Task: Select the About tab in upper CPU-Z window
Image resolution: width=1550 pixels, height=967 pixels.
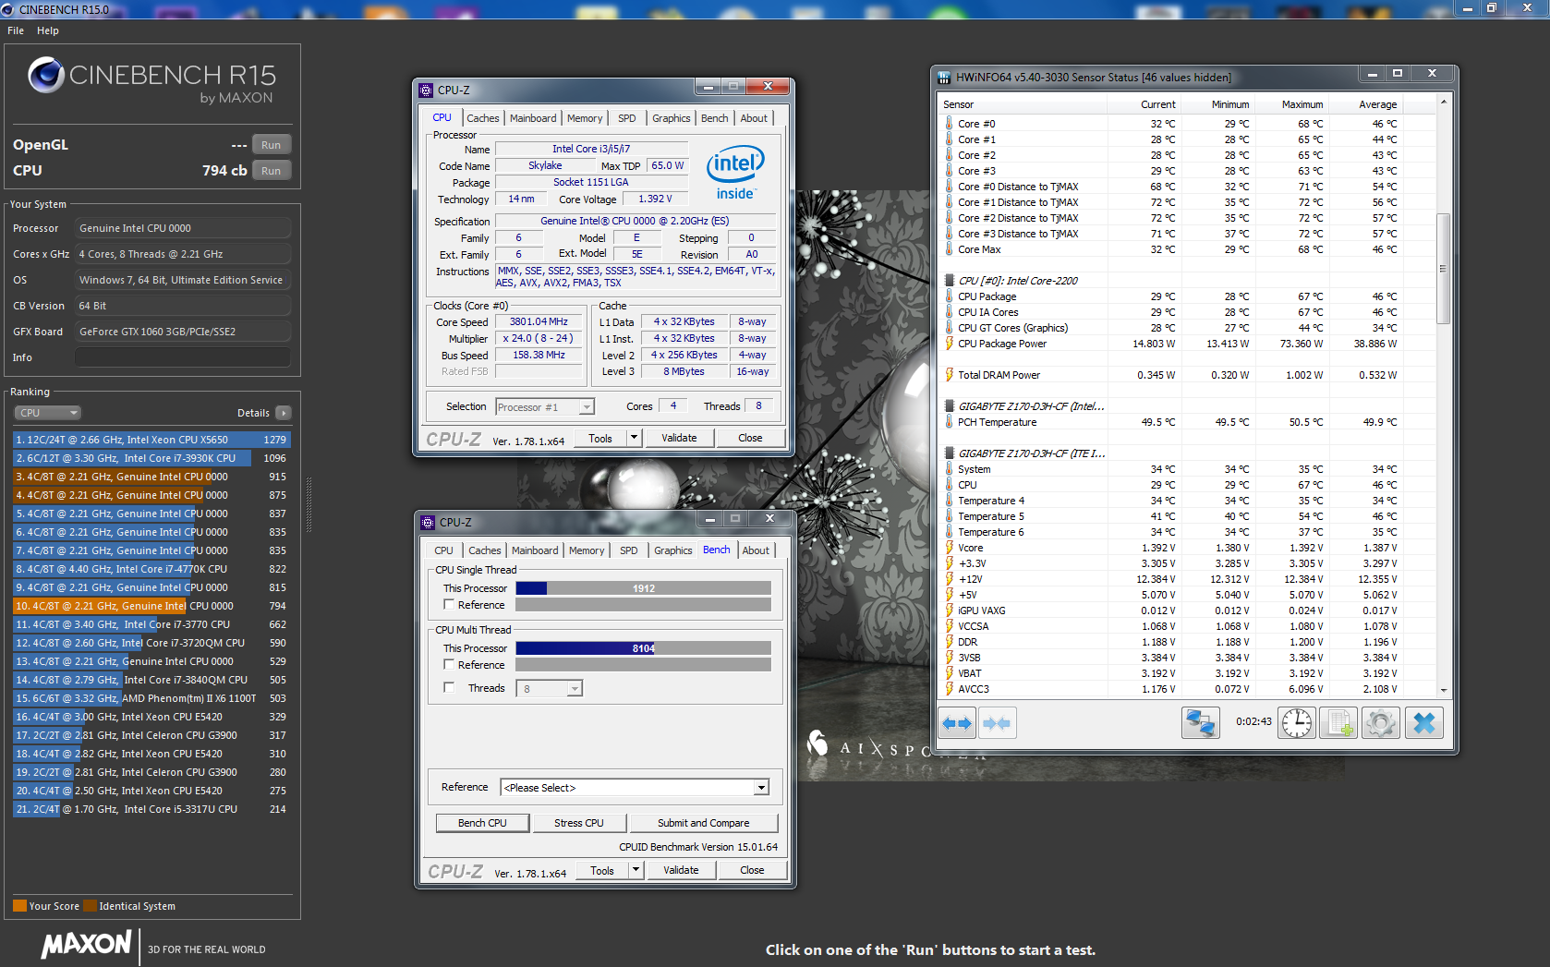Action: [x=754, y=118]
